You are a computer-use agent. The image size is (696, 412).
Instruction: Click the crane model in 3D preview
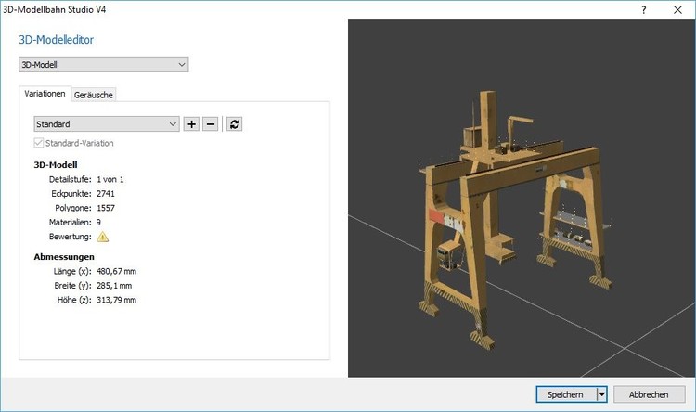click(x=515, y=222)
